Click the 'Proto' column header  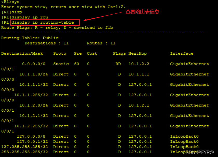click(60, 54)
